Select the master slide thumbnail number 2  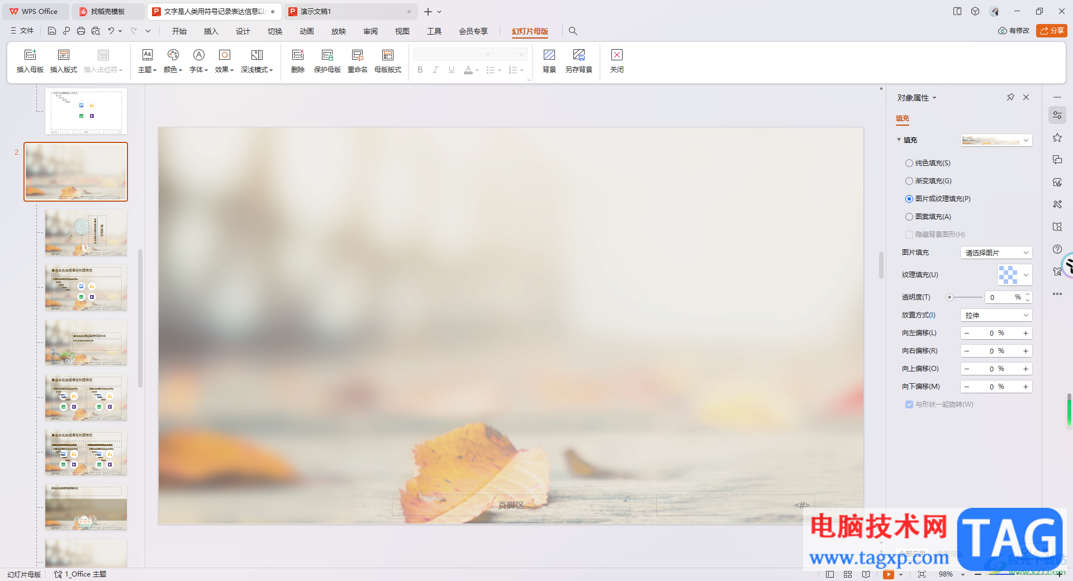point(76,172)
